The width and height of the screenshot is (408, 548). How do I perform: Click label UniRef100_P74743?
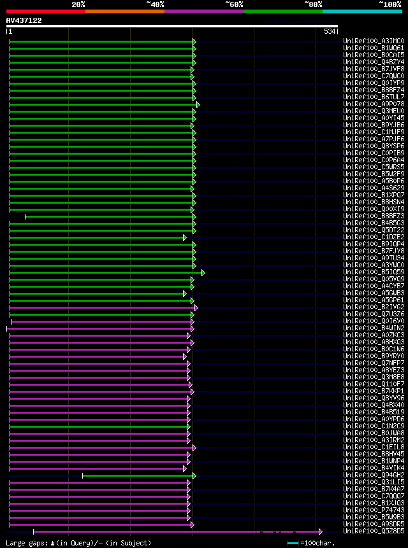point(374,510)
